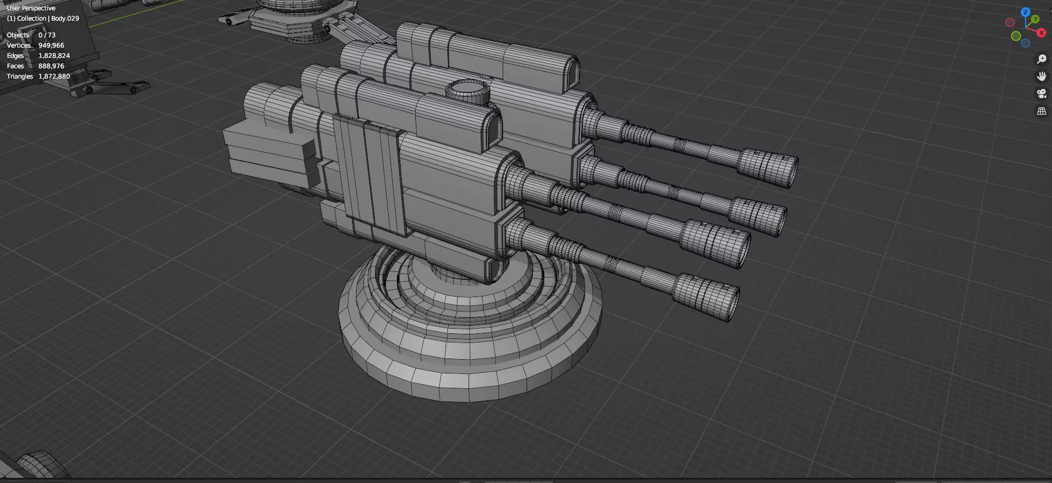
Task: Click the Faces '888,976' statistic
Action: tap(51, 66)
